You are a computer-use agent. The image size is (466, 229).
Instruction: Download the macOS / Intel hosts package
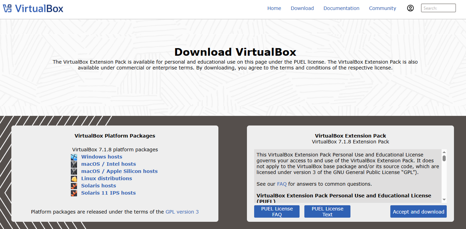(108, 164)
